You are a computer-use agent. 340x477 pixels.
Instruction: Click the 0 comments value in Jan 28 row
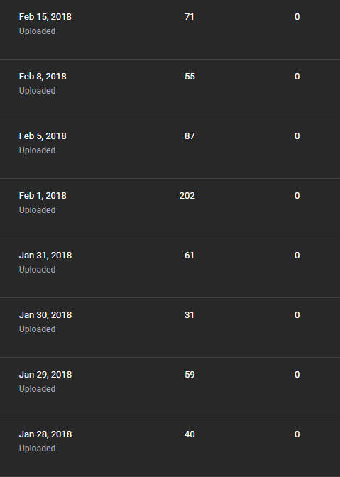click(297, 434)
